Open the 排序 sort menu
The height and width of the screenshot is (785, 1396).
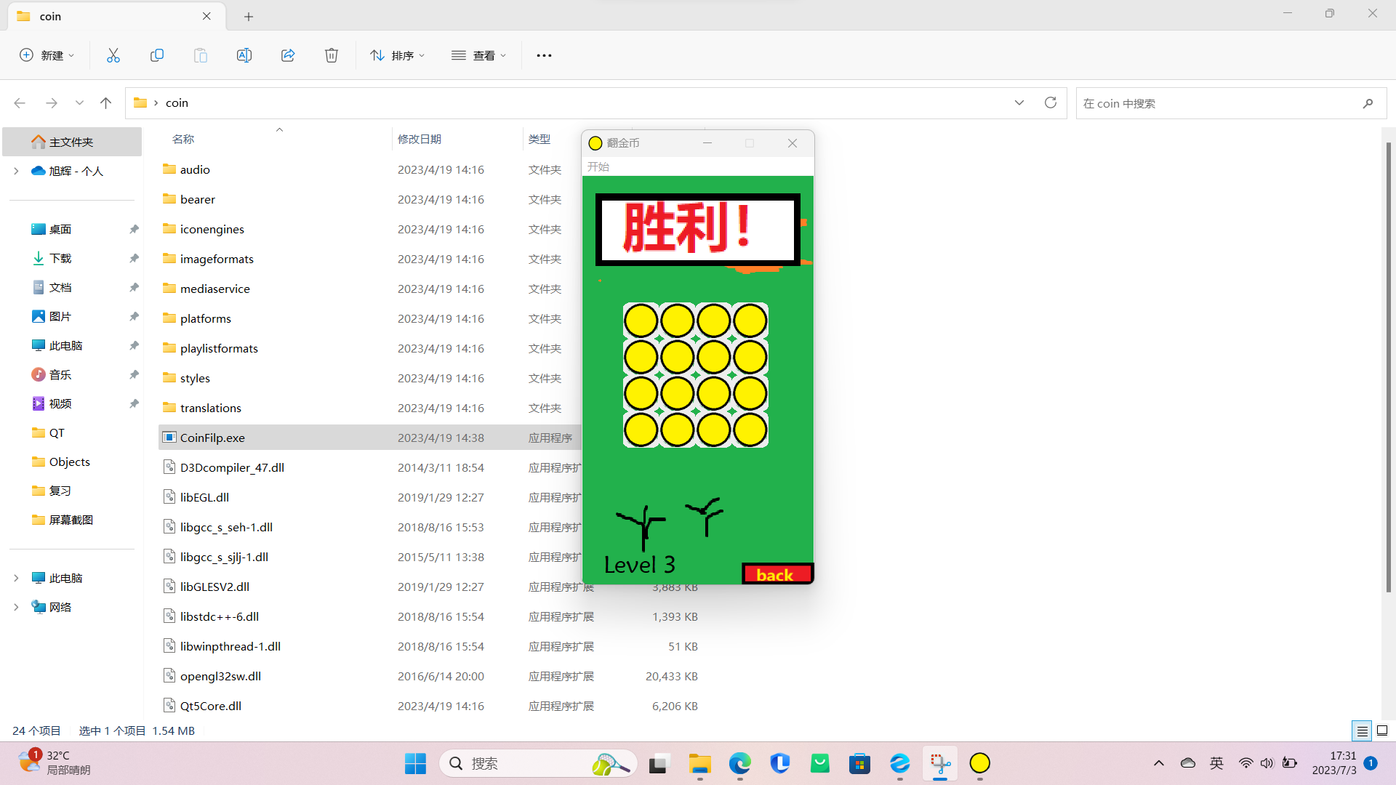pos(396,55)
